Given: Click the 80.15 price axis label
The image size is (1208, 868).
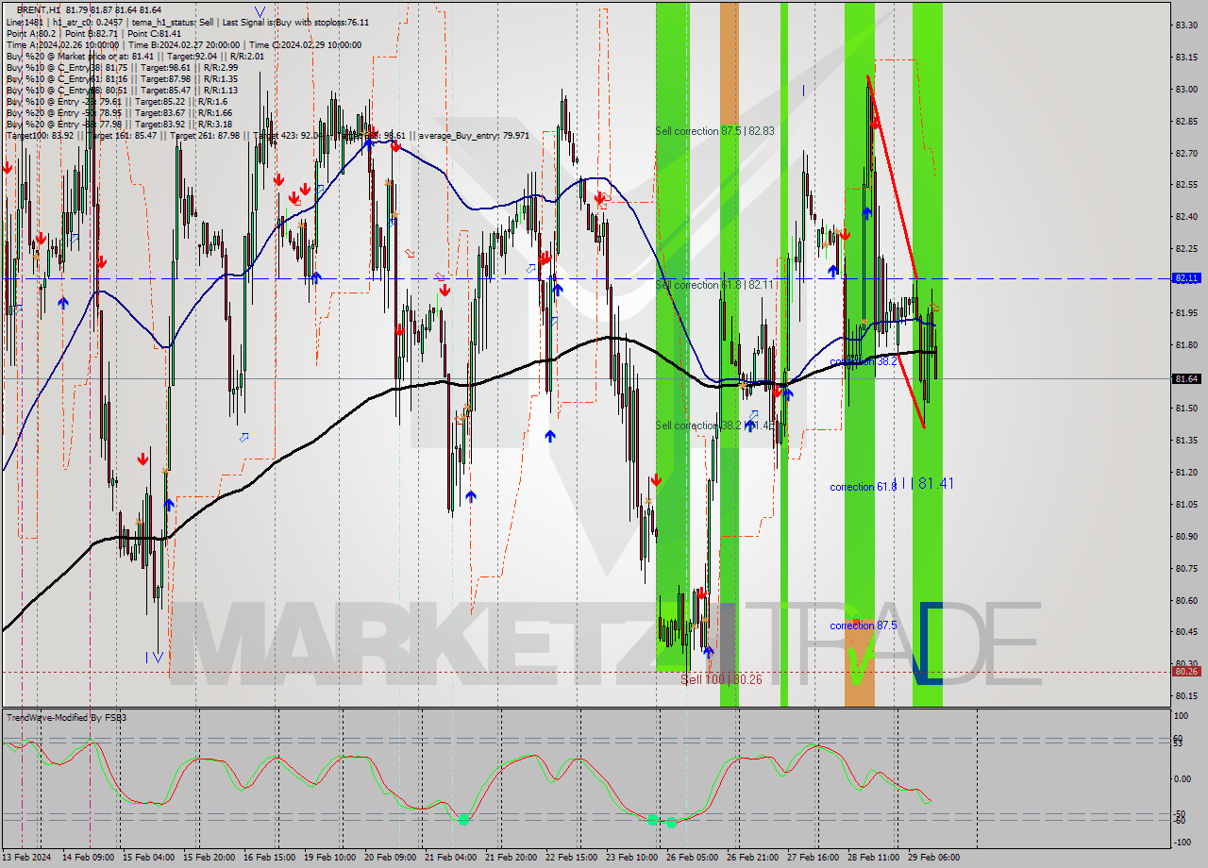Looking at the screenshot, I should point(1187,695).
